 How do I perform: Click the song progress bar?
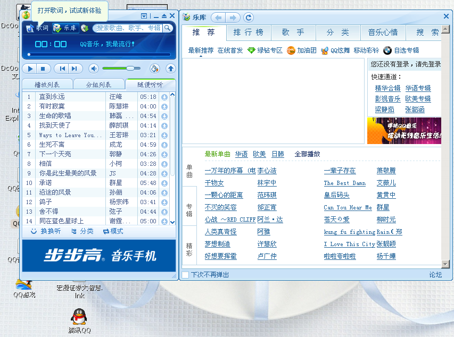[100, 54]
